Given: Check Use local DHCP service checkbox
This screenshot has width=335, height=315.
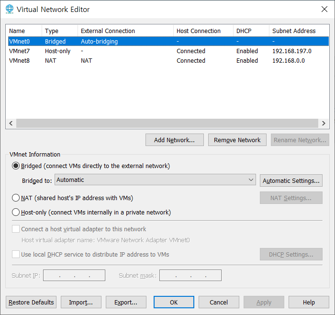Looking at the screenshot, I should 16,254.
